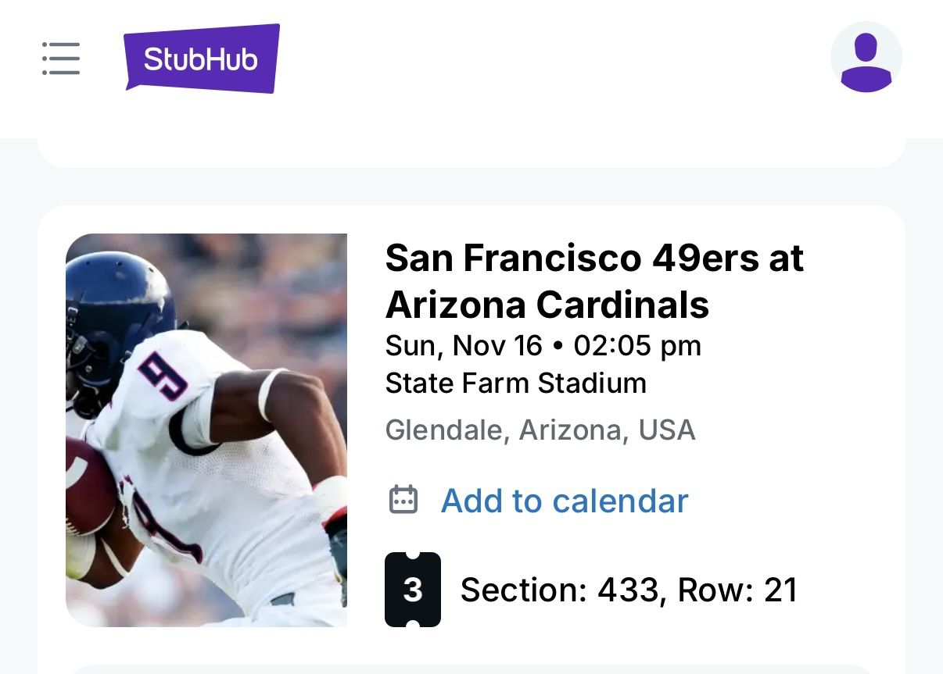Click Section: 433, Row: 21 details

[x=629, y=590]
